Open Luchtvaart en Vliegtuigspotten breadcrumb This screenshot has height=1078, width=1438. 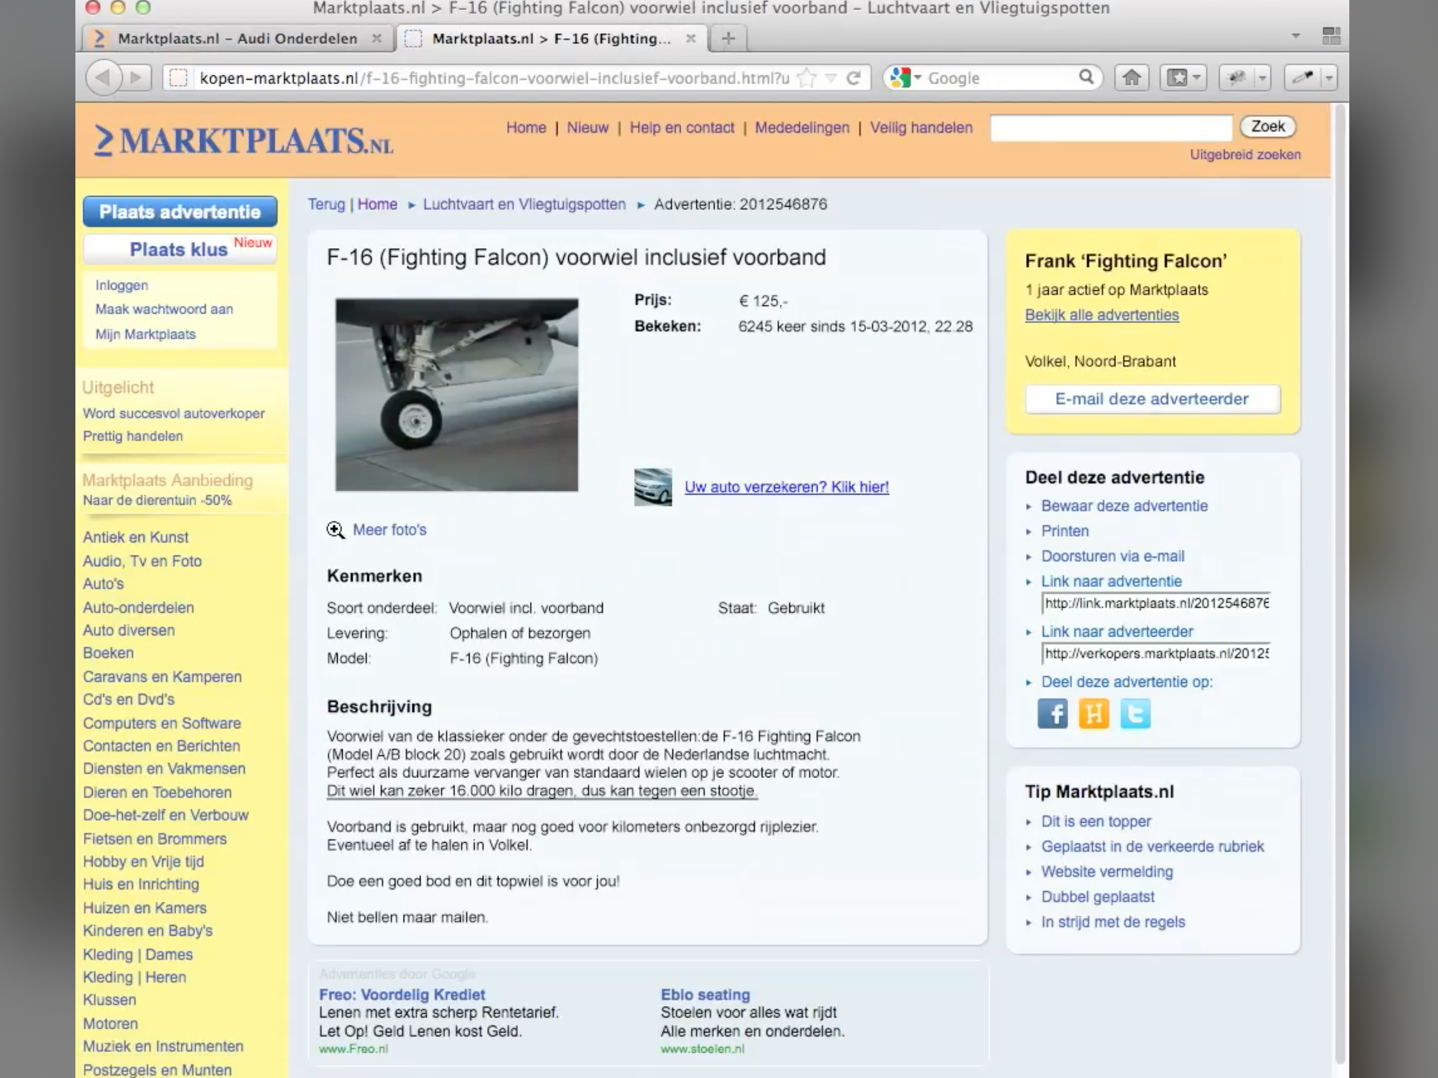click(x=524, y=204)
